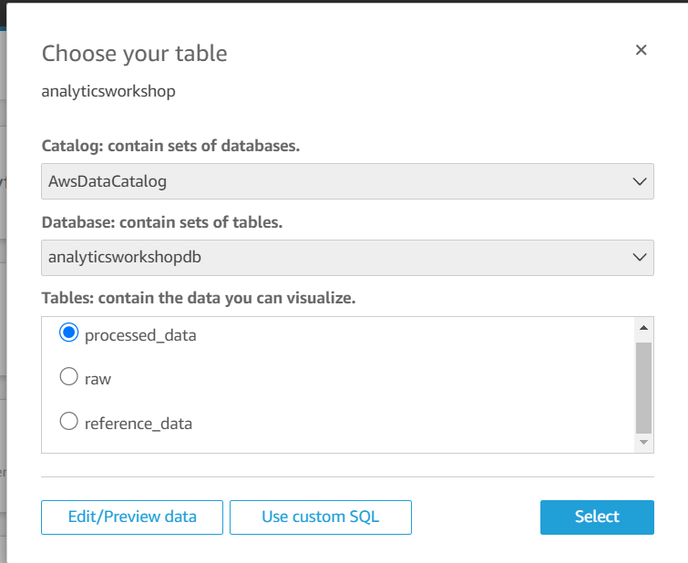This screenshot has width=688, height=563.
Task: Click the chevron arrow on the Database field
Action: [639, 257]
